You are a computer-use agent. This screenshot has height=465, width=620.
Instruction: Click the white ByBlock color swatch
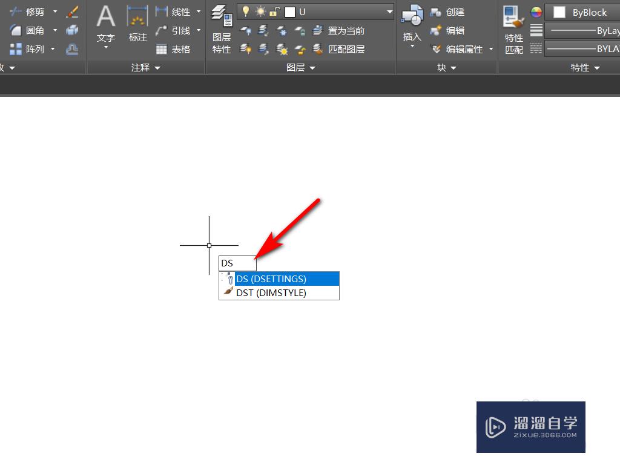point(559,12)
